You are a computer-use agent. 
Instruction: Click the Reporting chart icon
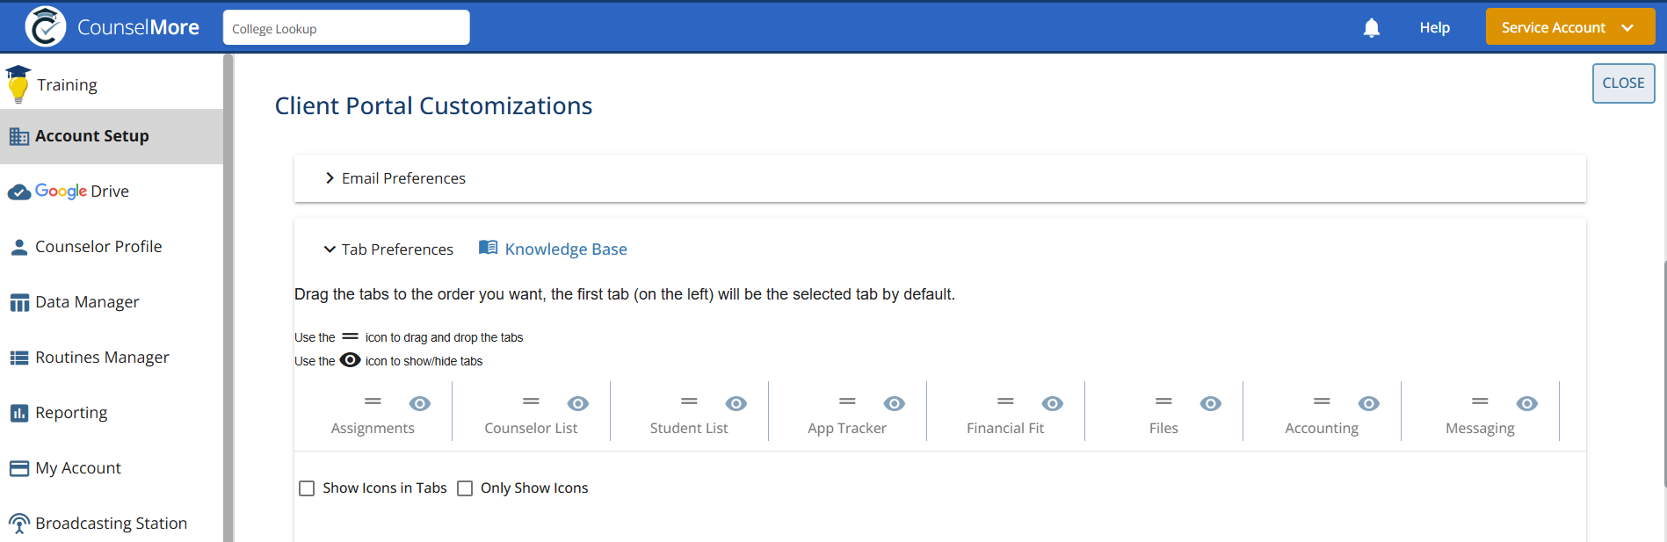click(x=18, y=413)
